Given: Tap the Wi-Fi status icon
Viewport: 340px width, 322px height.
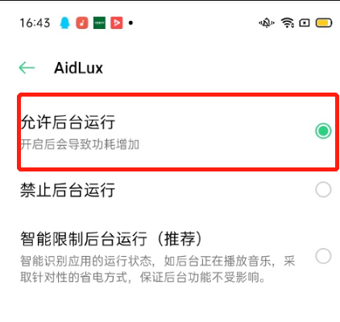Looking at the screenshot, I should tap(288, 23).
